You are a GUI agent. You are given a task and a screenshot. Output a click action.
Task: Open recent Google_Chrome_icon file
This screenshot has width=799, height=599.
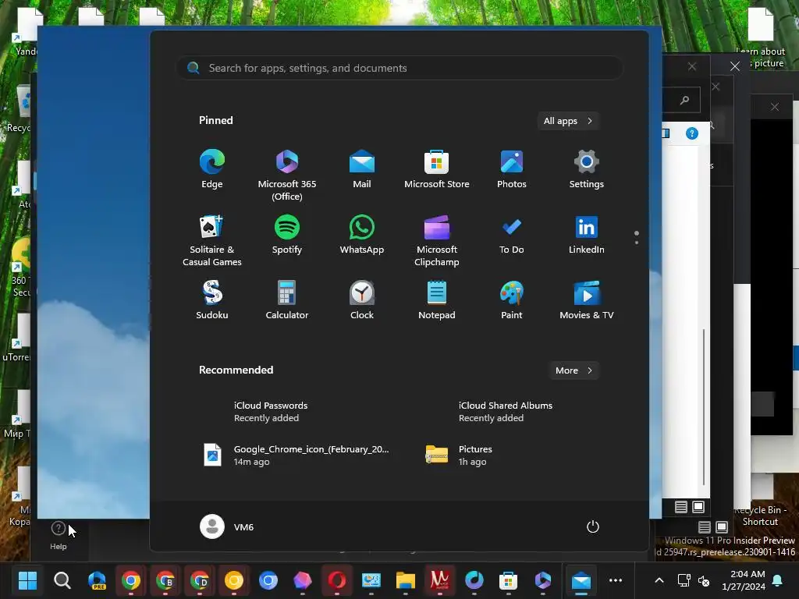tap(296, 455)
